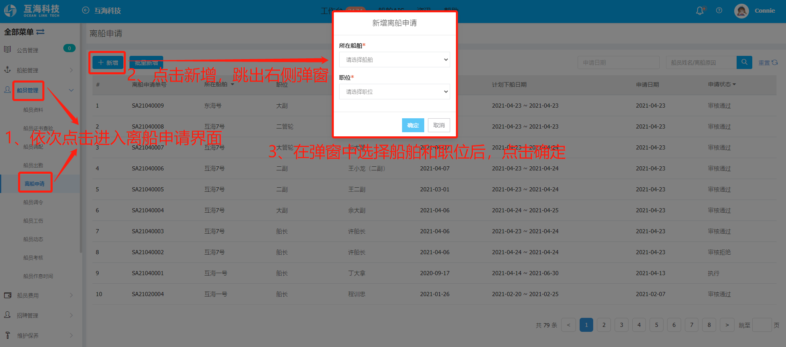
Task: Click the 招聘管理 person icon
Action: tap(7, 315)
